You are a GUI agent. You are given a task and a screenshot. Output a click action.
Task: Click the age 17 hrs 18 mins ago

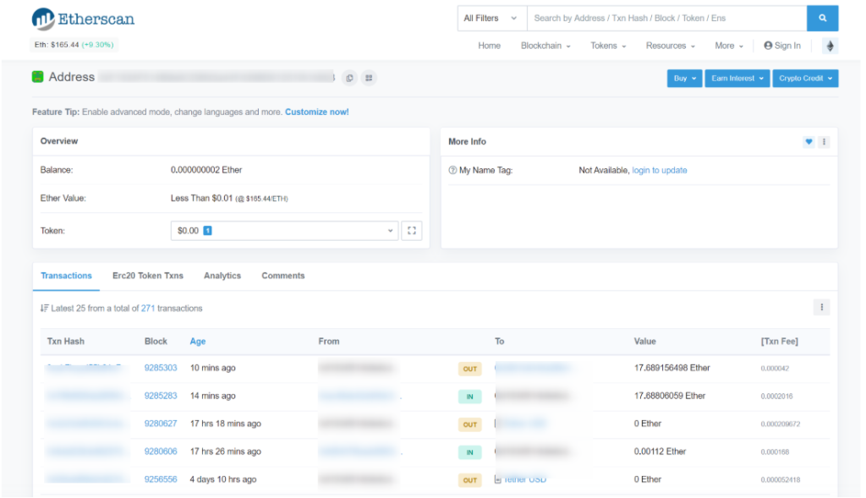(225, 424)
